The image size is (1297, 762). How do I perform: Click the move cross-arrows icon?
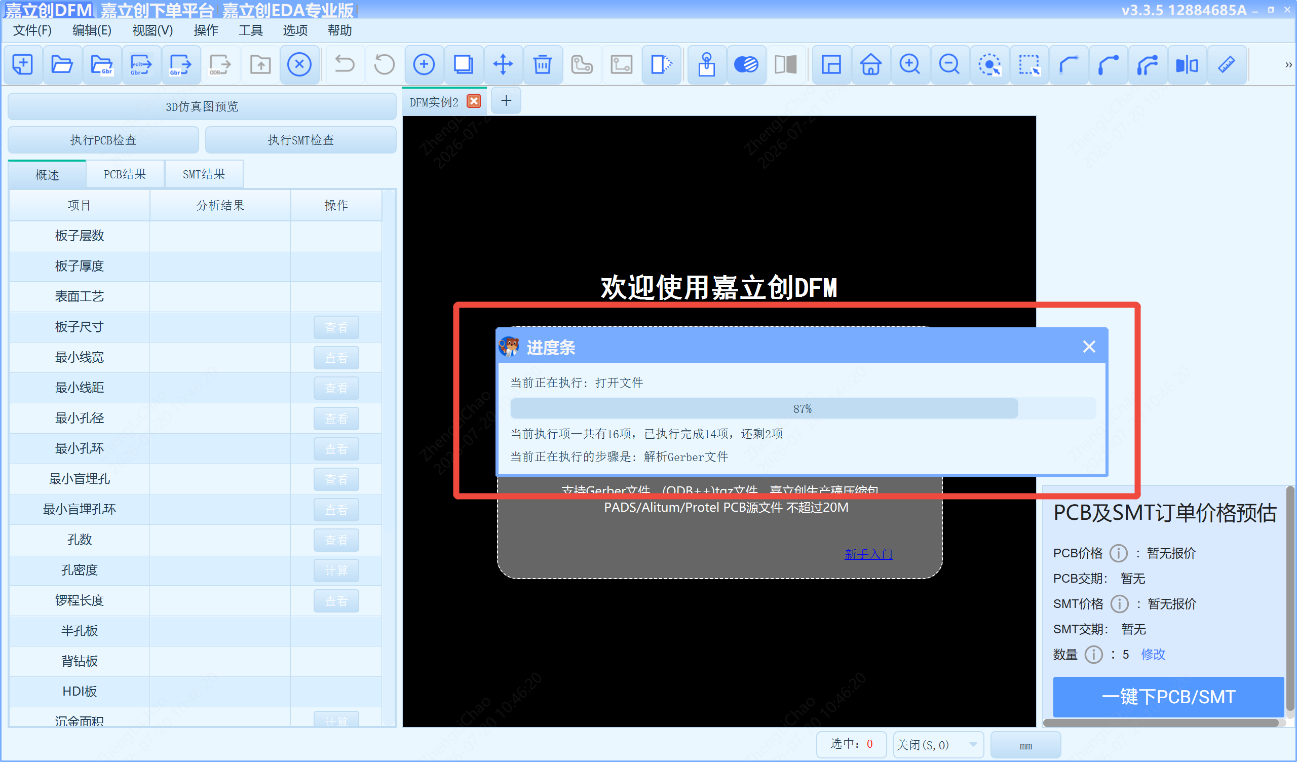503,65
